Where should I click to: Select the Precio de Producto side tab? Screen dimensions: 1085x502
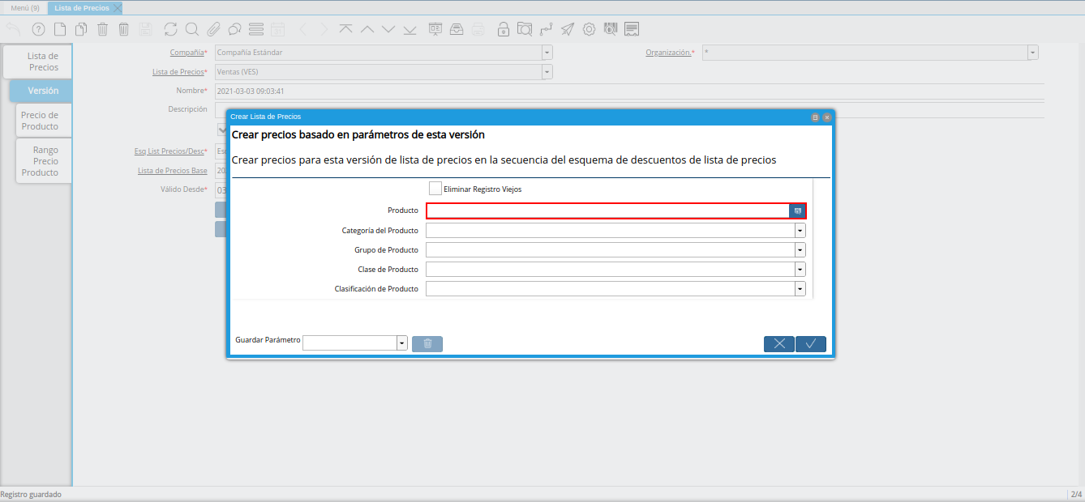click(41, 121)
